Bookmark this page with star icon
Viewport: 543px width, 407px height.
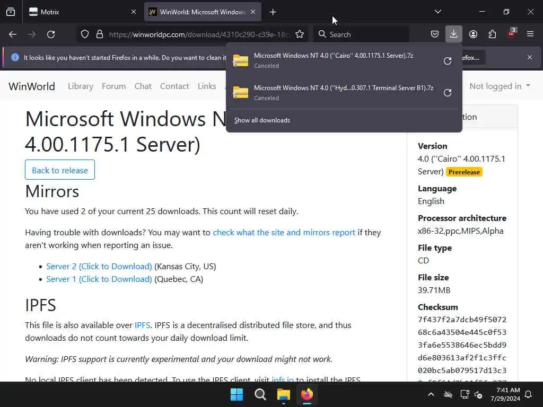coord(300,34)
